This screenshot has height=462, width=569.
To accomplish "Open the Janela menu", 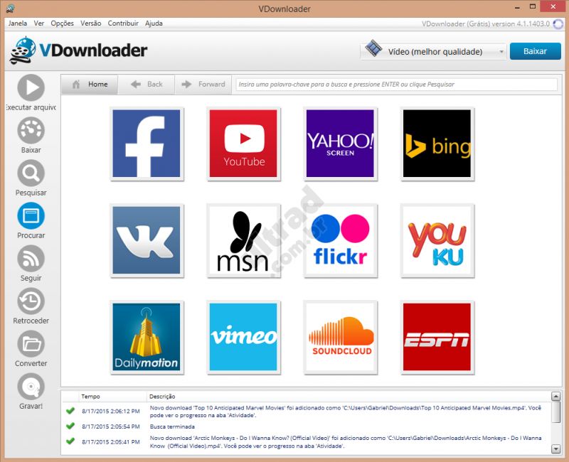I will click(x=17, y=23).
